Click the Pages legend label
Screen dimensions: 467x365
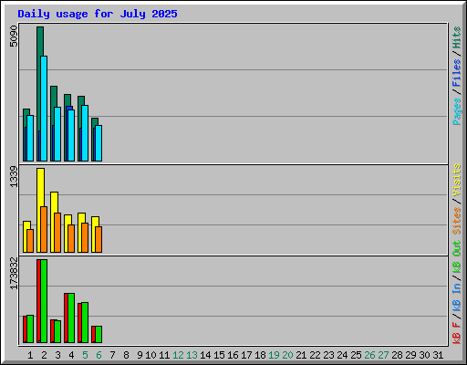pyautogui.click(x=456, y=111)
